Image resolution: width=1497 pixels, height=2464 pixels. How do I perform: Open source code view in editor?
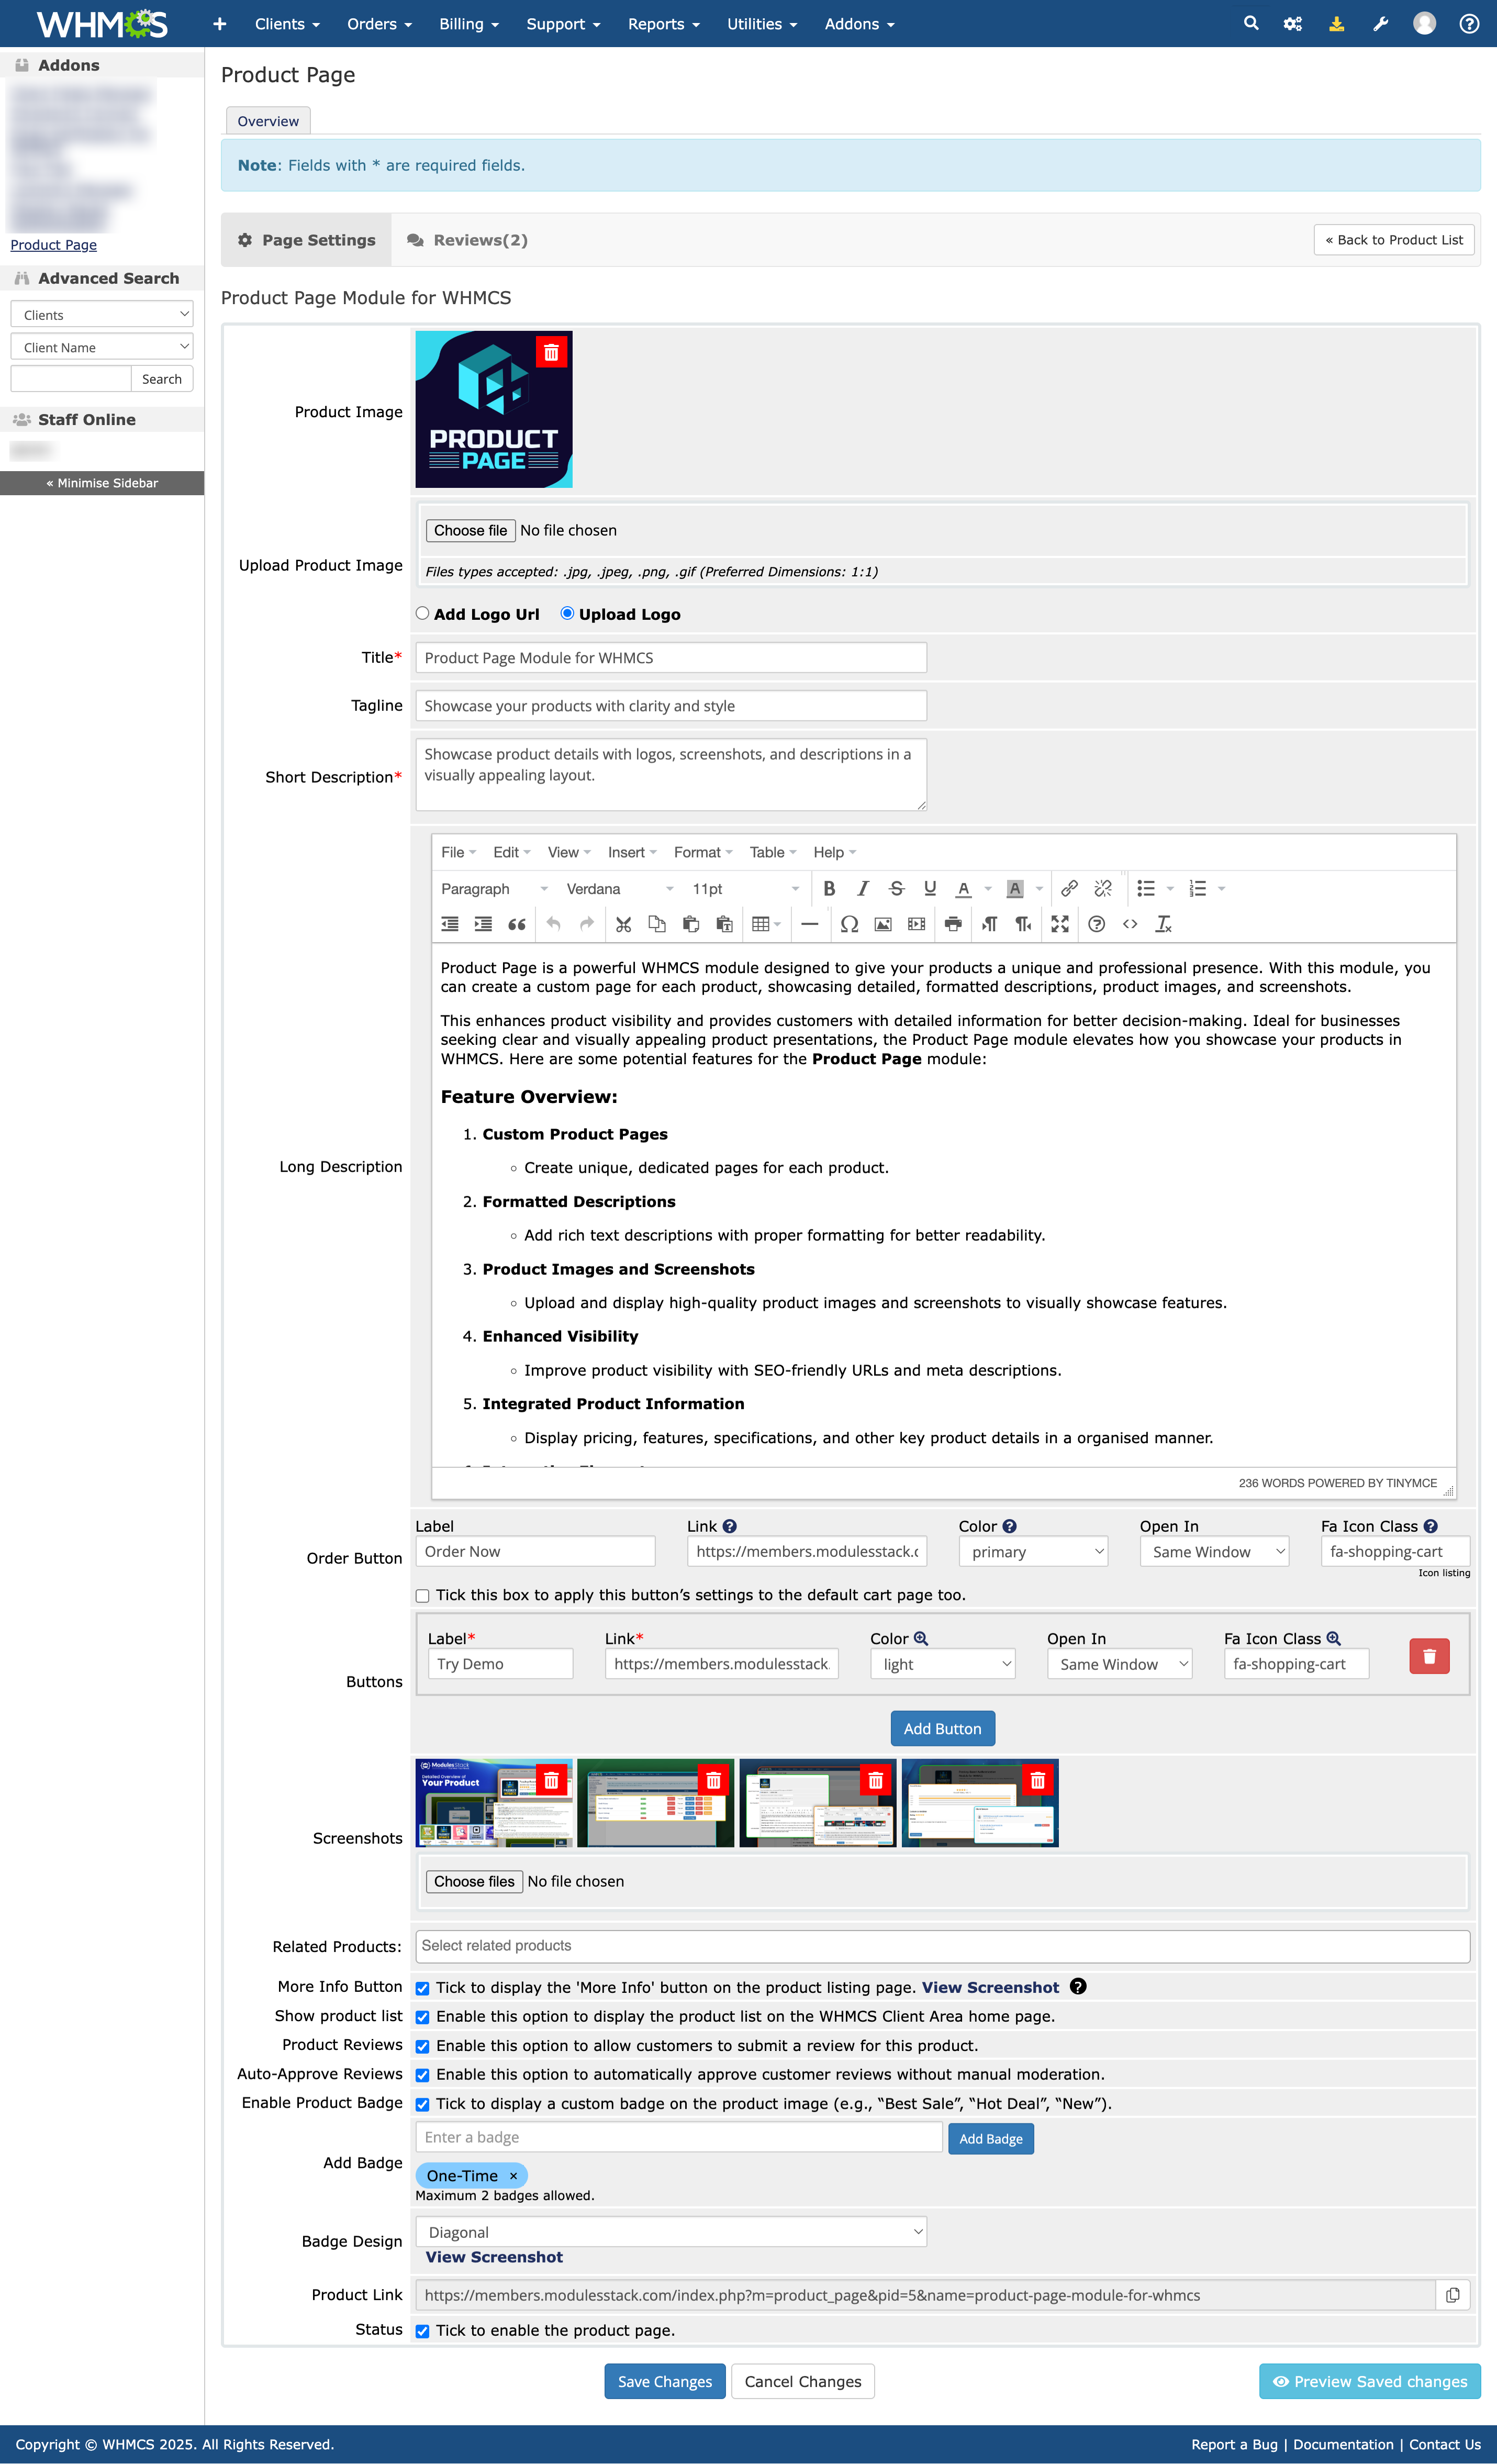1130,924
